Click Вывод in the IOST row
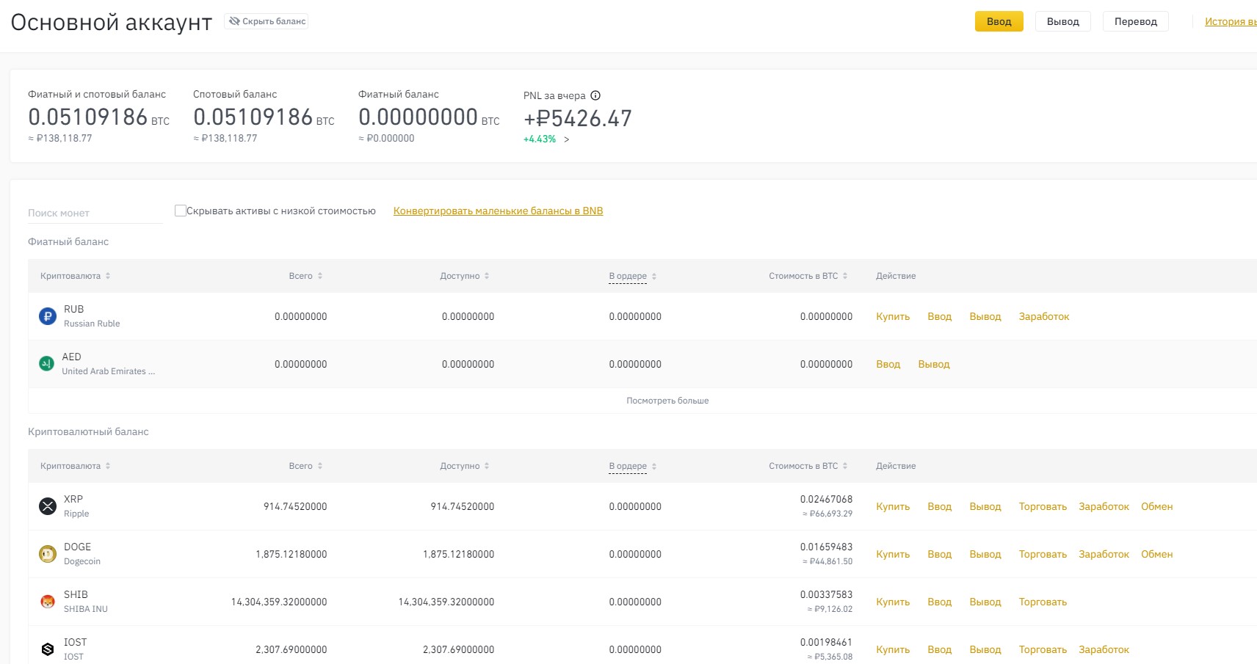Screen dimensions: 1257x664 tap(985, 649)
